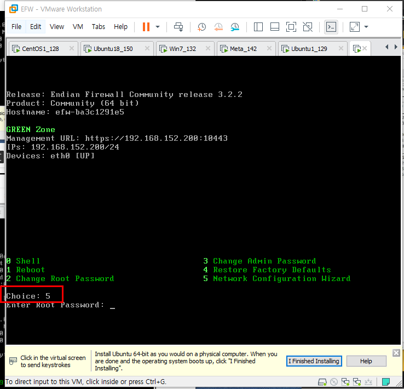The image size is (404, 389).
Task: Toggle the thumbnail bar view icon
Action: pos(275,27)
